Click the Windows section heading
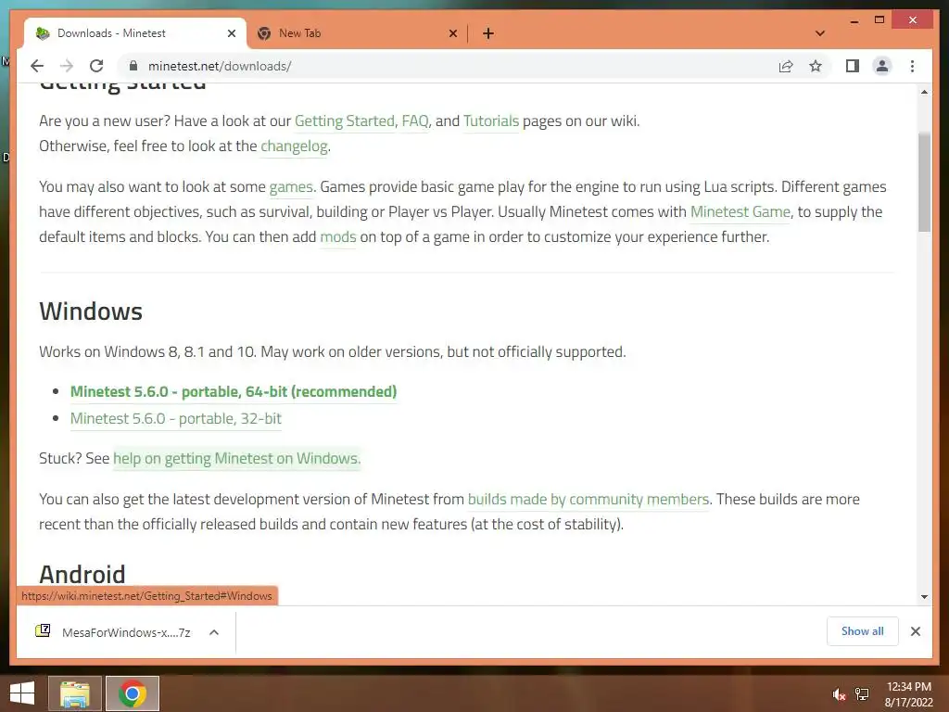Screen dimensions: 949x712 pyautogui.click(x=91, y=311)
